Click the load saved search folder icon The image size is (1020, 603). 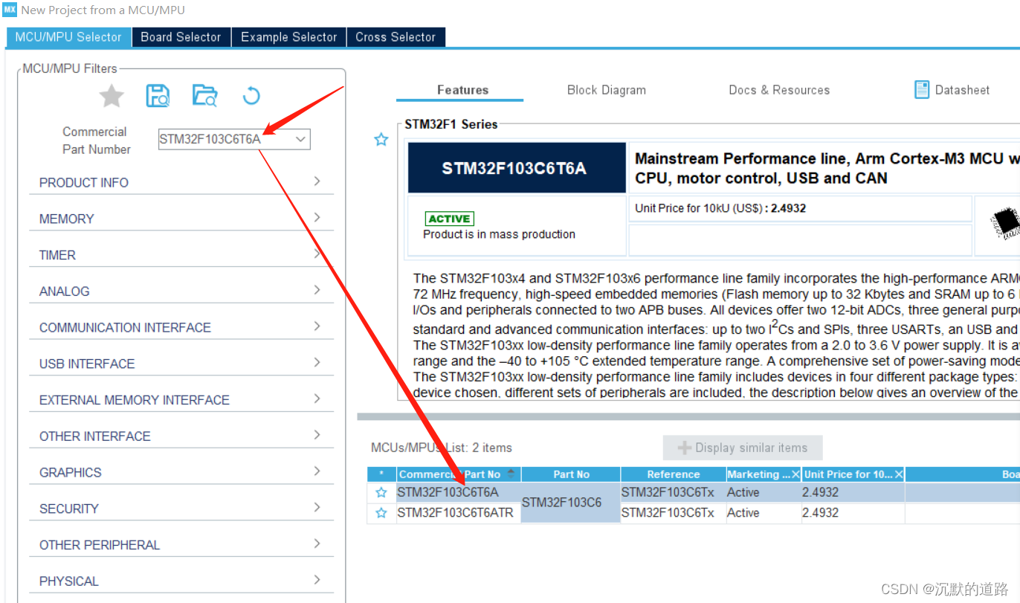(204, 96)
